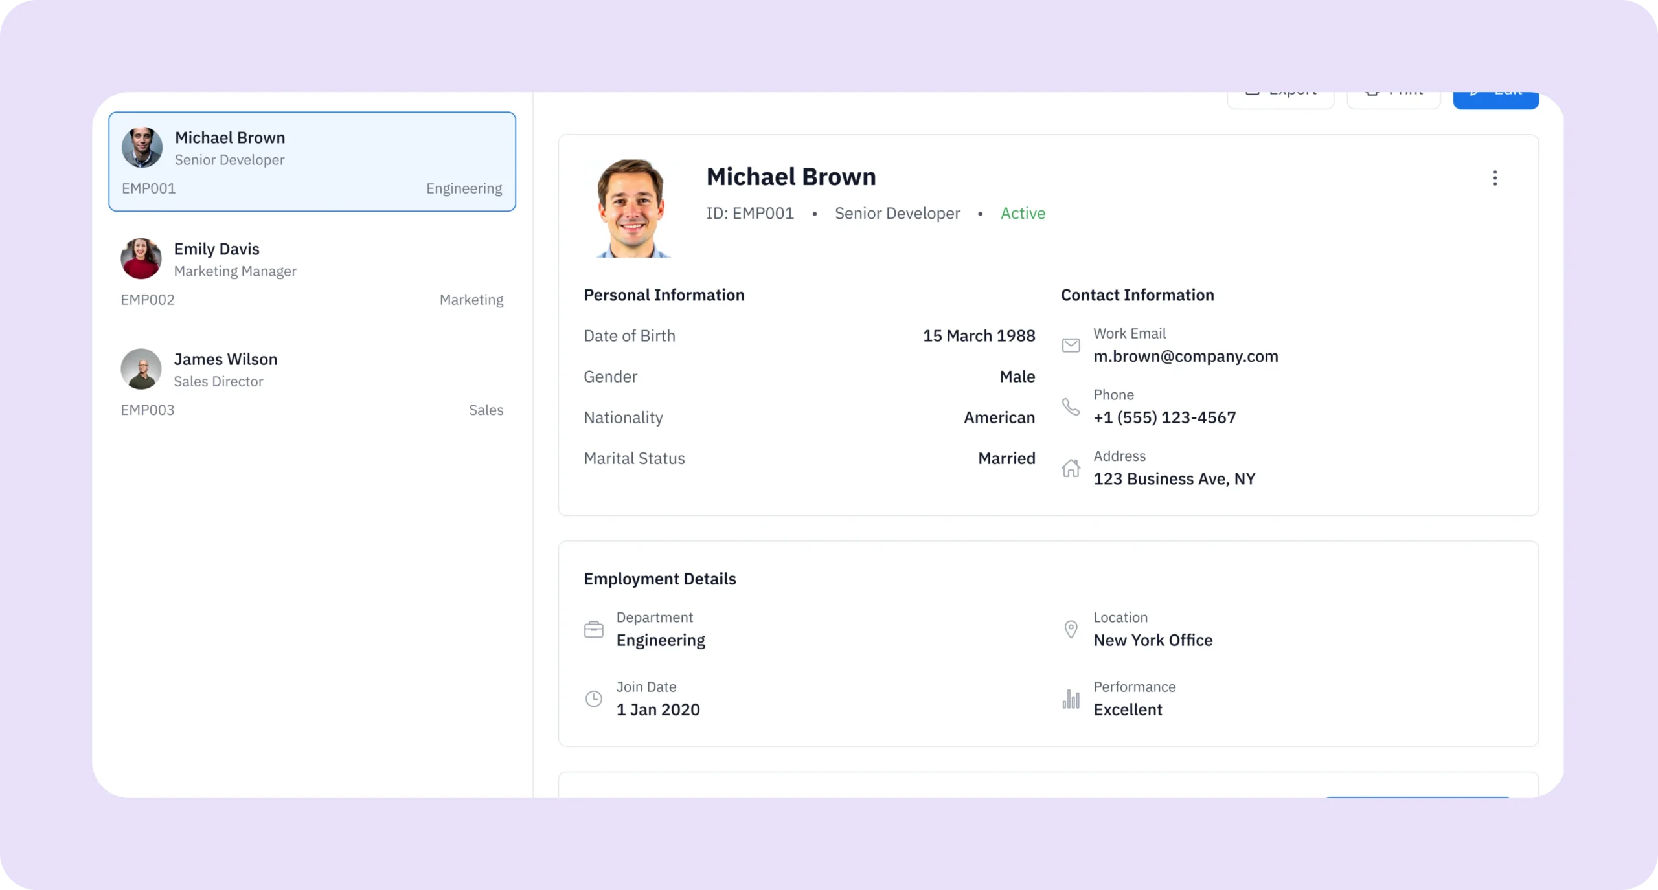
Task: Click the Work Email envelope icon
Action: pyautogui.click(x=1071, y=345)
